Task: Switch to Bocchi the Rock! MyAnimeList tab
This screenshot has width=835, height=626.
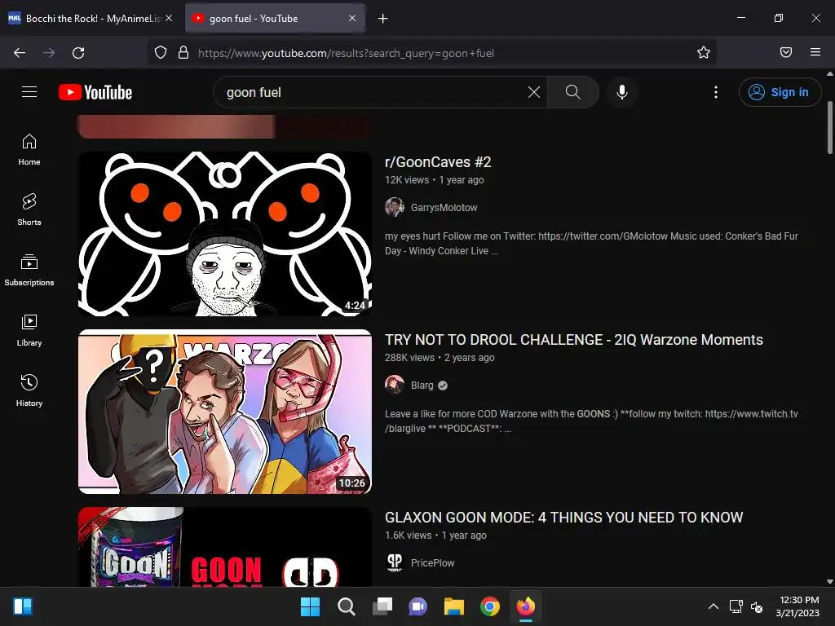Action: point(91,18)
